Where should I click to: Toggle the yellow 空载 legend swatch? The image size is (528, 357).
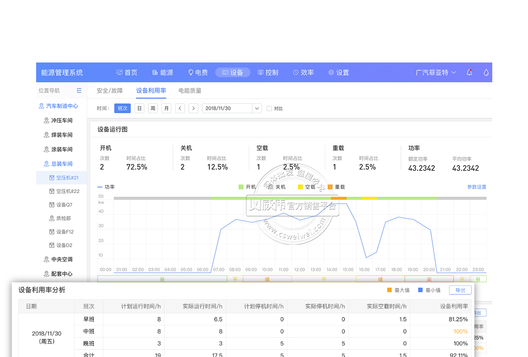(300, 187)
